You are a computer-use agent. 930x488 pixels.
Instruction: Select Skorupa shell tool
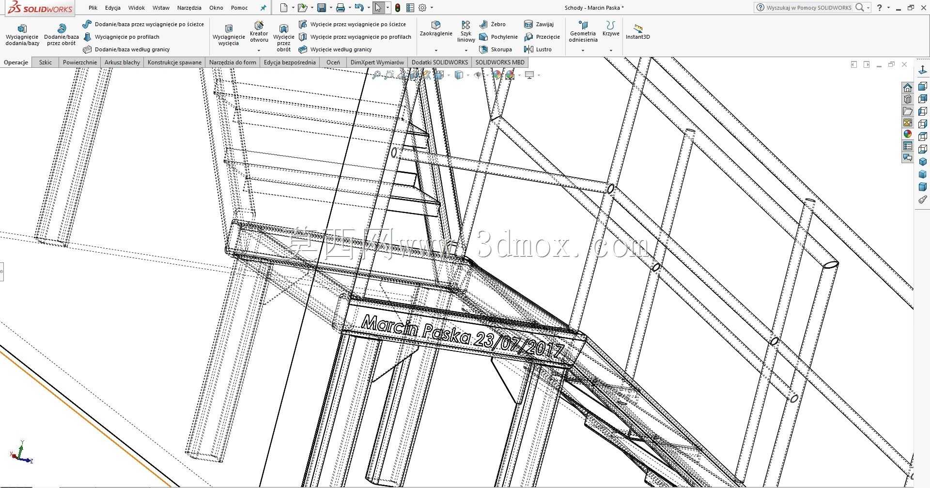point(496,49)
